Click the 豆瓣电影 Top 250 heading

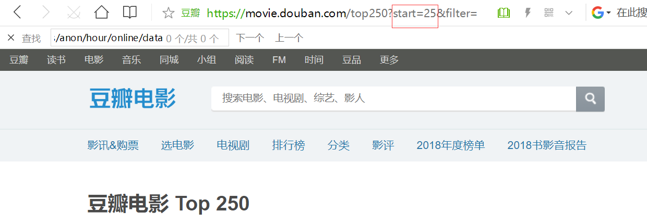[x=169, y=204]
